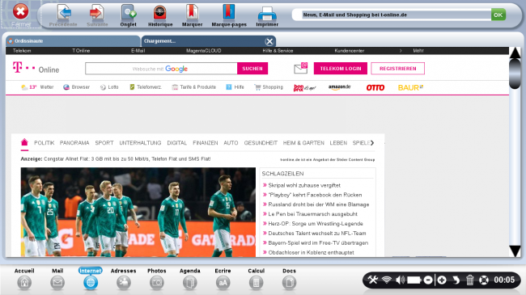This screenshot has width=526, height=295.
Task: Open the Historique browsing history
Action: [x=160, y=15]
